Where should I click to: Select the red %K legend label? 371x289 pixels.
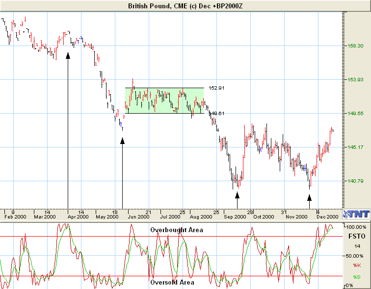click(x=356, y=265)
